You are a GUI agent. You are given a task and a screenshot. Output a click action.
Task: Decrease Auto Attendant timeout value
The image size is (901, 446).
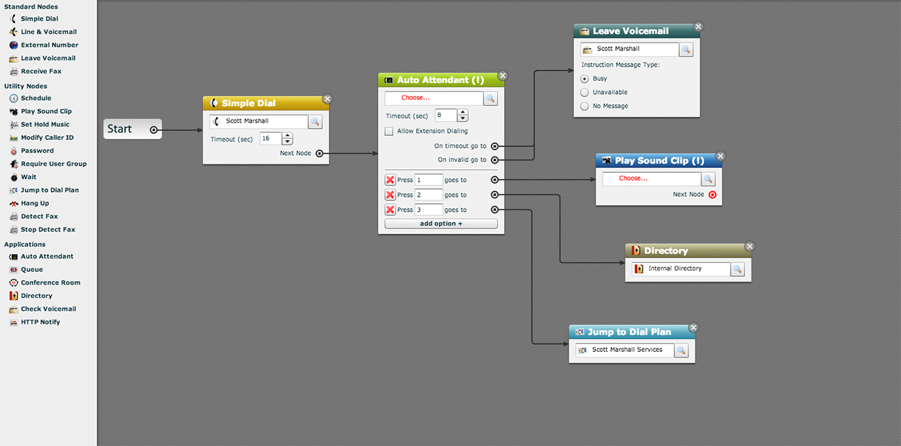point(462,119)
